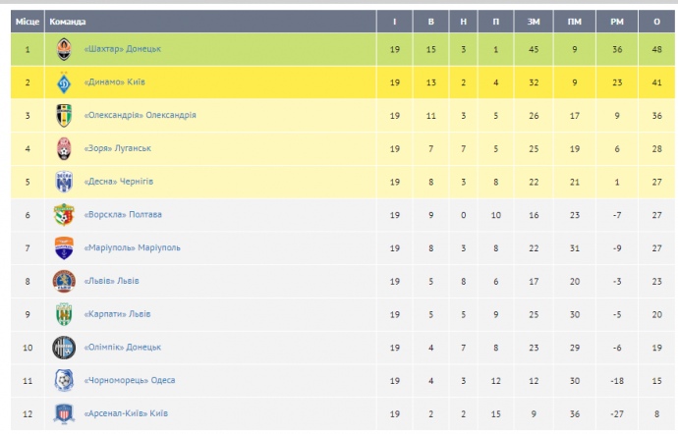Click the Dynamo Kyiv club crest

coord(64,82)
